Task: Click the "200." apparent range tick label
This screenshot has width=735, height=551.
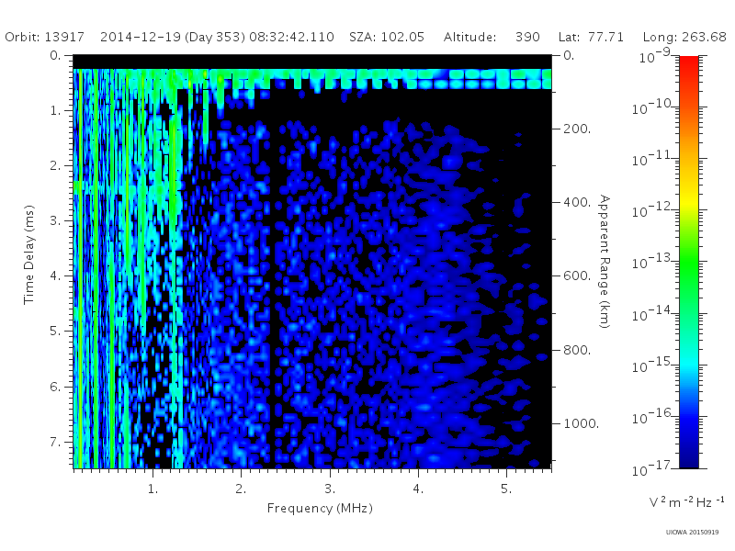Action: (x=577, y=129)
